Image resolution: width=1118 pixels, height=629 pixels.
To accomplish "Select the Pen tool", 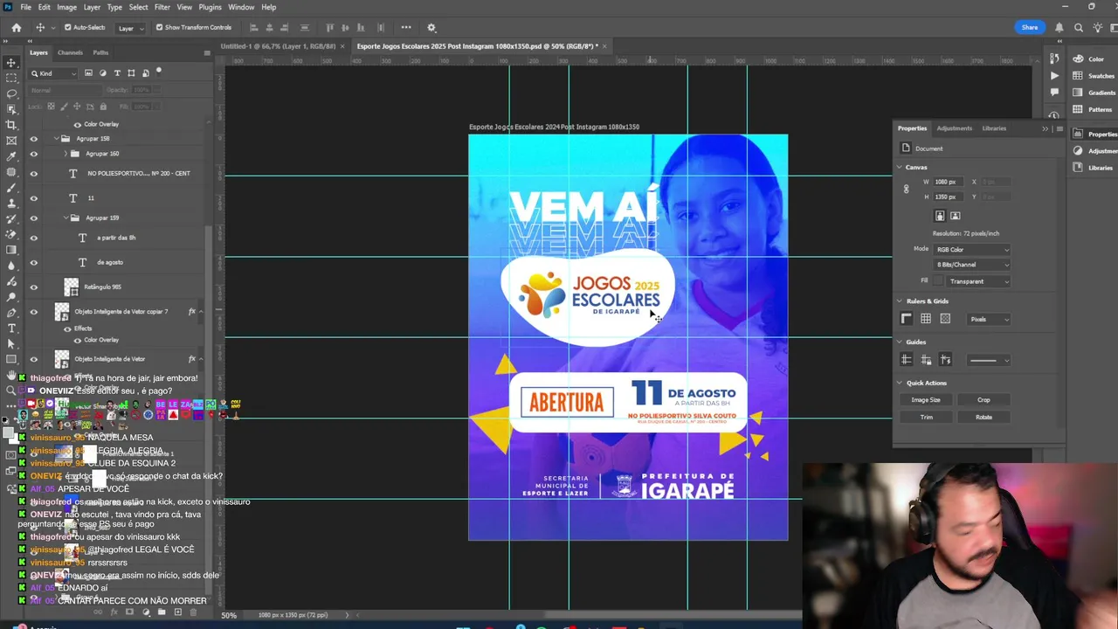I will [x=11, y=313].
